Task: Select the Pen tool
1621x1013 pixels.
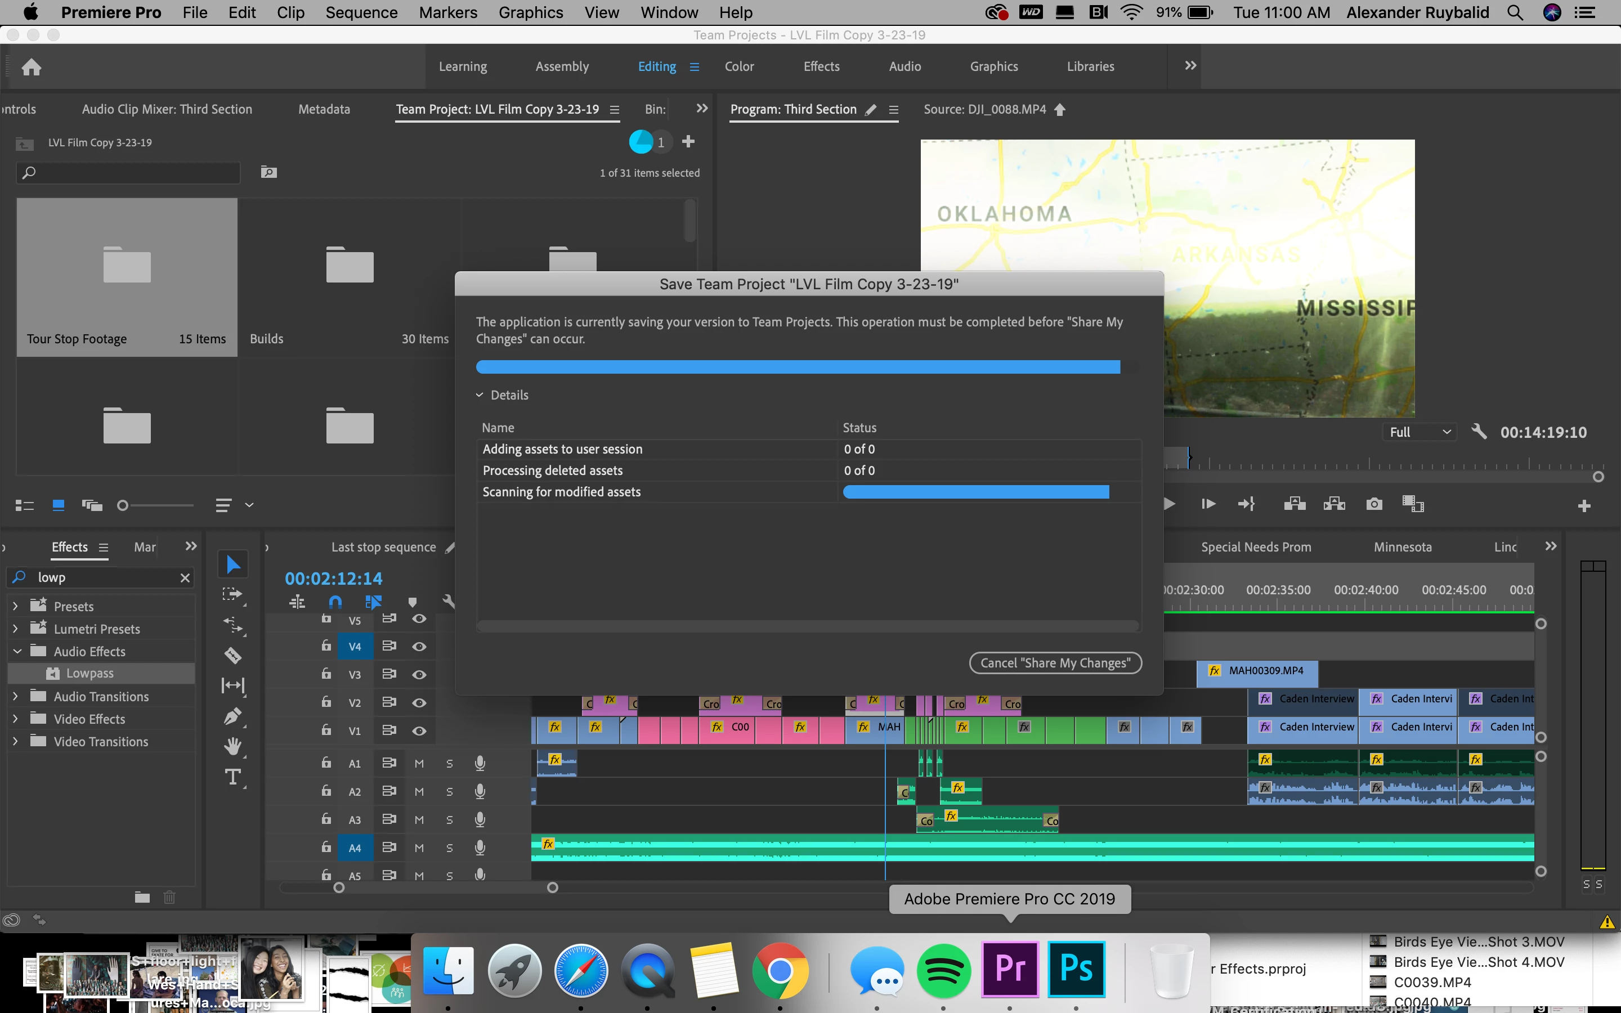Action: pyautogui.click(x=232, y=716)
